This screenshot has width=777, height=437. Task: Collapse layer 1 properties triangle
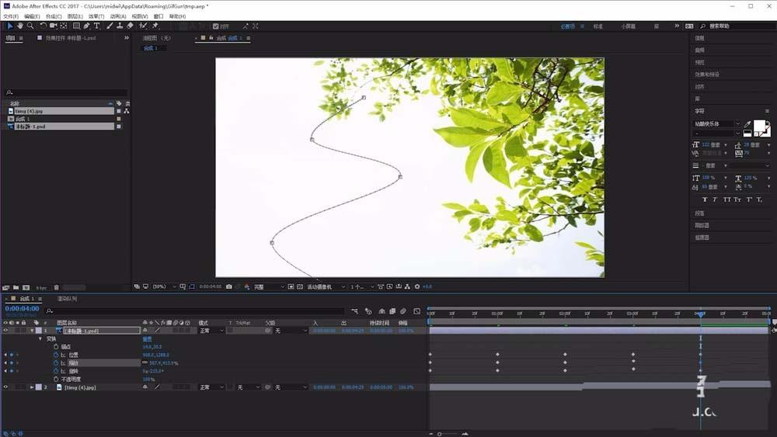[x=33, y=331]
